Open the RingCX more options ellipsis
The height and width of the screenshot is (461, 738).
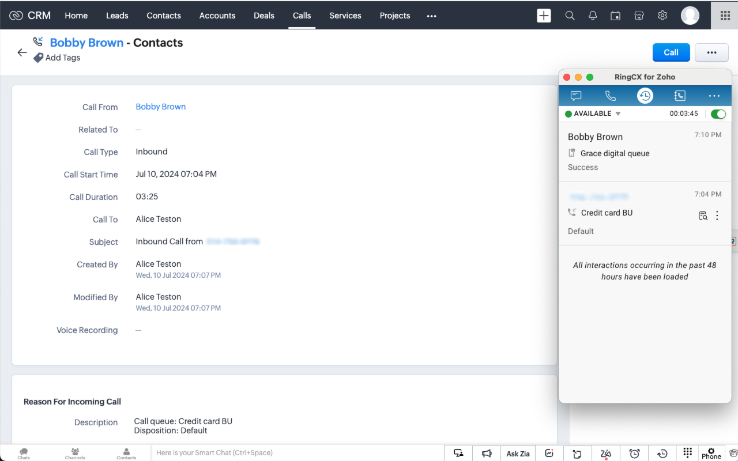[x=714, y=96]
